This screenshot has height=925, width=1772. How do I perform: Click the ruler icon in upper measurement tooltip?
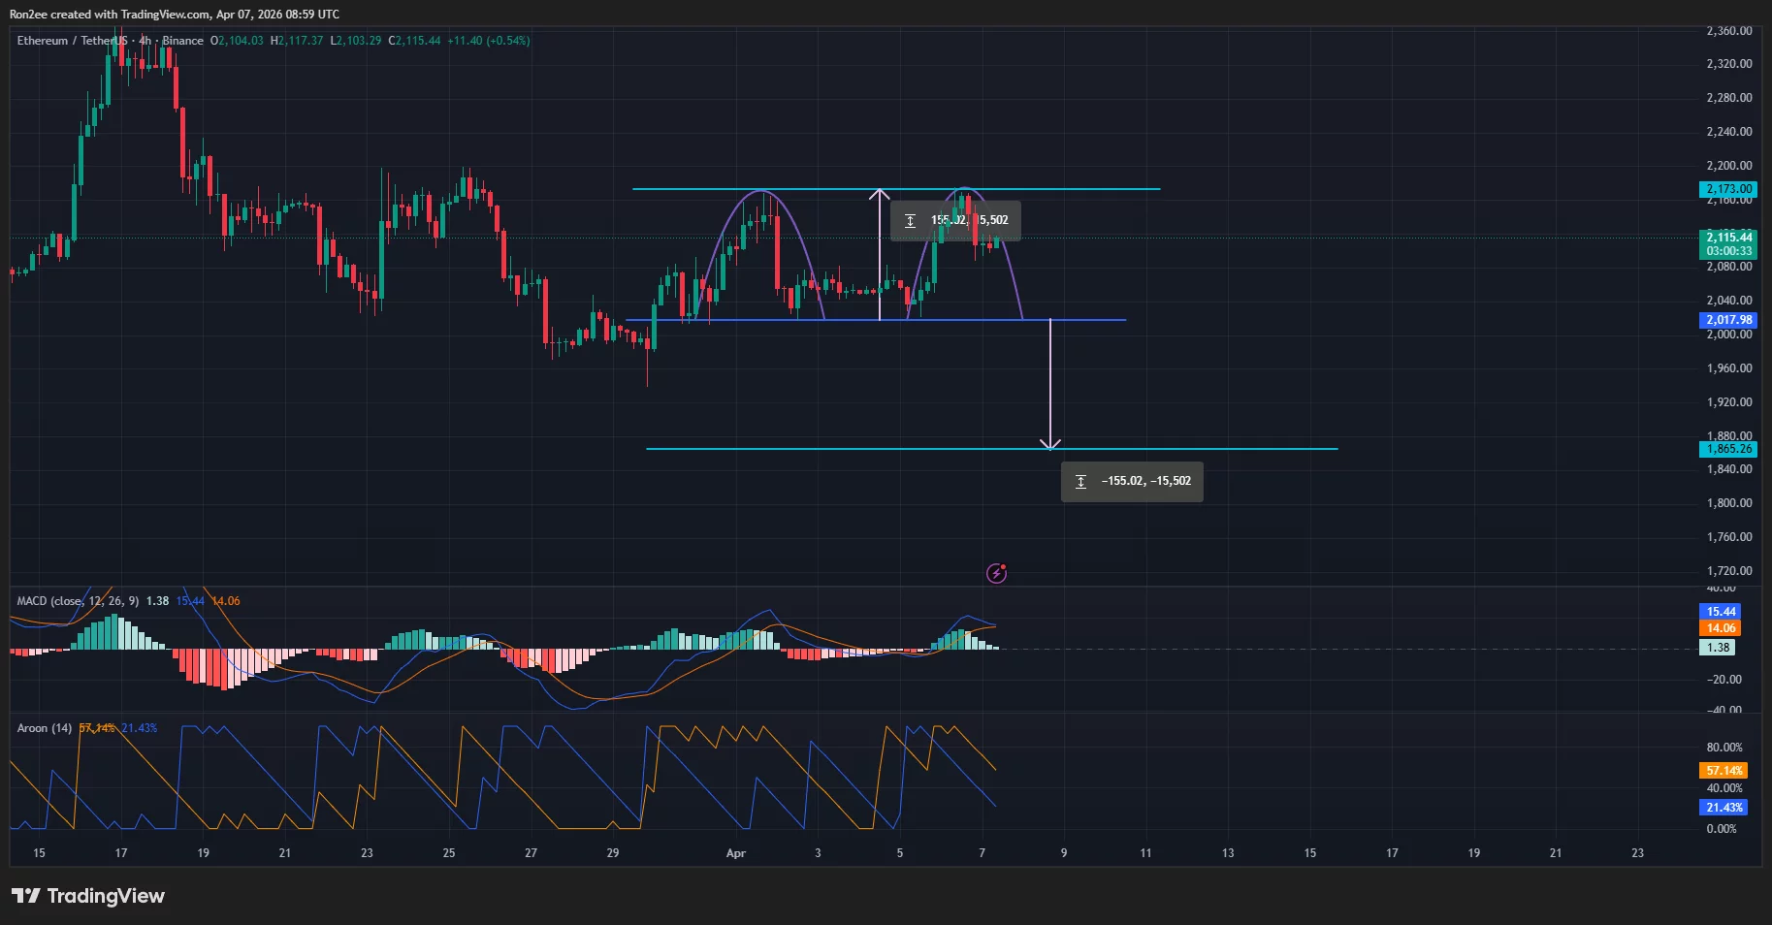(x=910, y=220)
